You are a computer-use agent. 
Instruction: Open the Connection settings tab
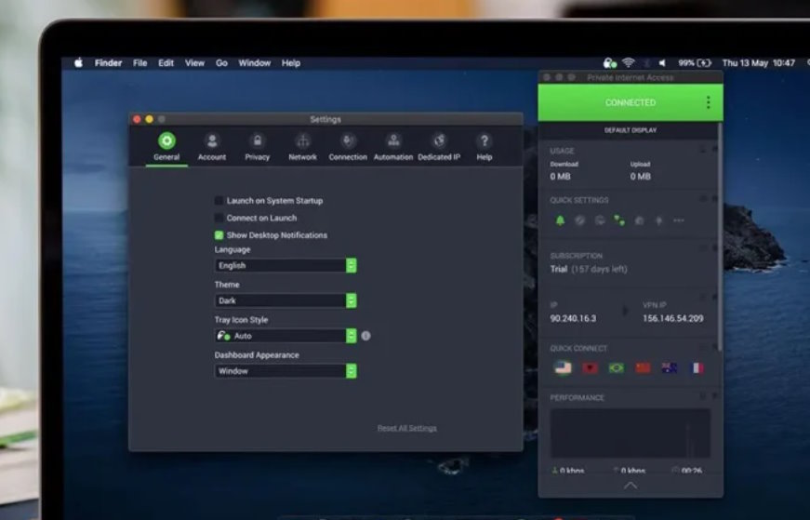click(x=348, y=147)
